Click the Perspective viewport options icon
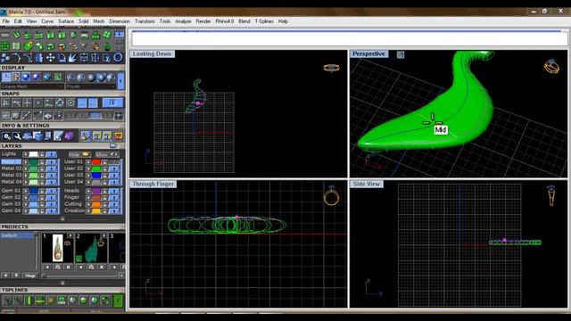 click(x=401, y=54)
